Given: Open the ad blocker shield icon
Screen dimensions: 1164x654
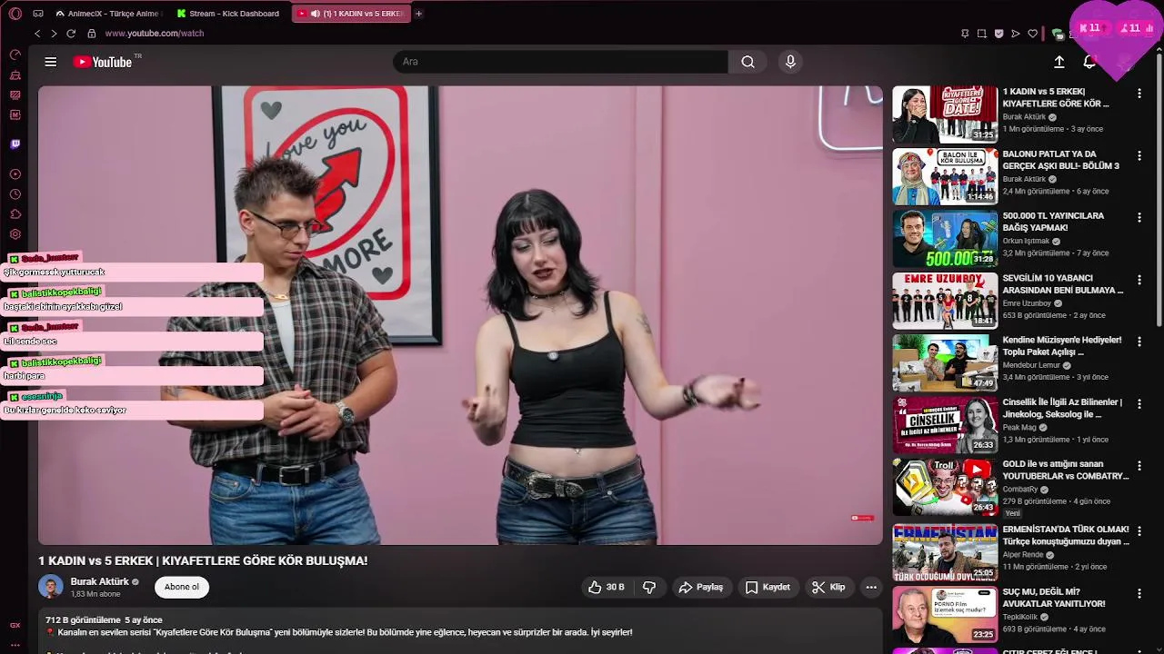Looking at the screenshot, I should (x=998, y=34).
